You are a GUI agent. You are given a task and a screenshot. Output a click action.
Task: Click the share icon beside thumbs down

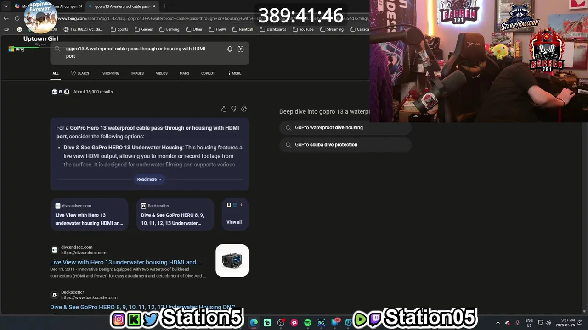point(244,109)
